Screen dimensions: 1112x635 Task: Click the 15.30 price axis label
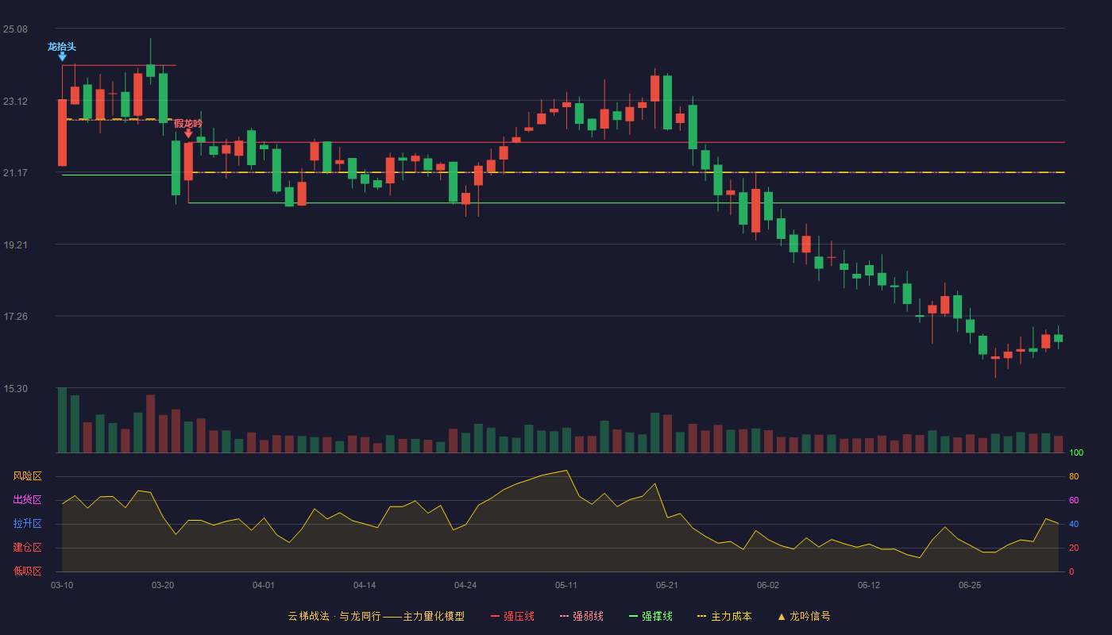15,389
